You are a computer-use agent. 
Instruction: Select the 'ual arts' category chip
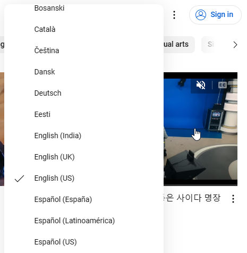click(179, 45)
